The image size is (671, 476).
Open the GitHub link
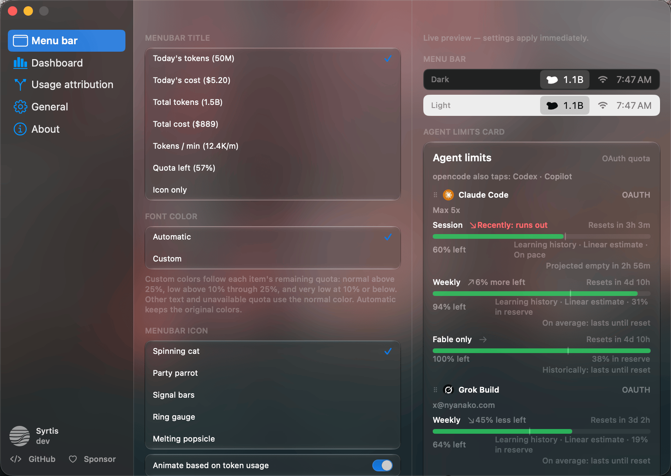[42, 459]
